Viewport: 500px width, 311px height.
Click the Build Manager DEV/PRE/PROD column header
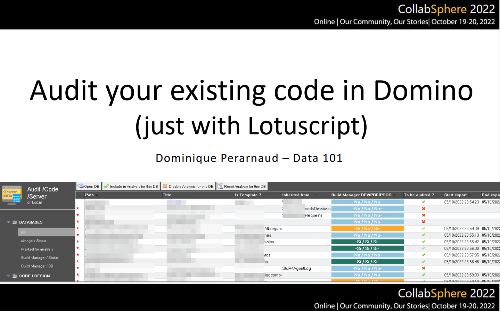361,195
